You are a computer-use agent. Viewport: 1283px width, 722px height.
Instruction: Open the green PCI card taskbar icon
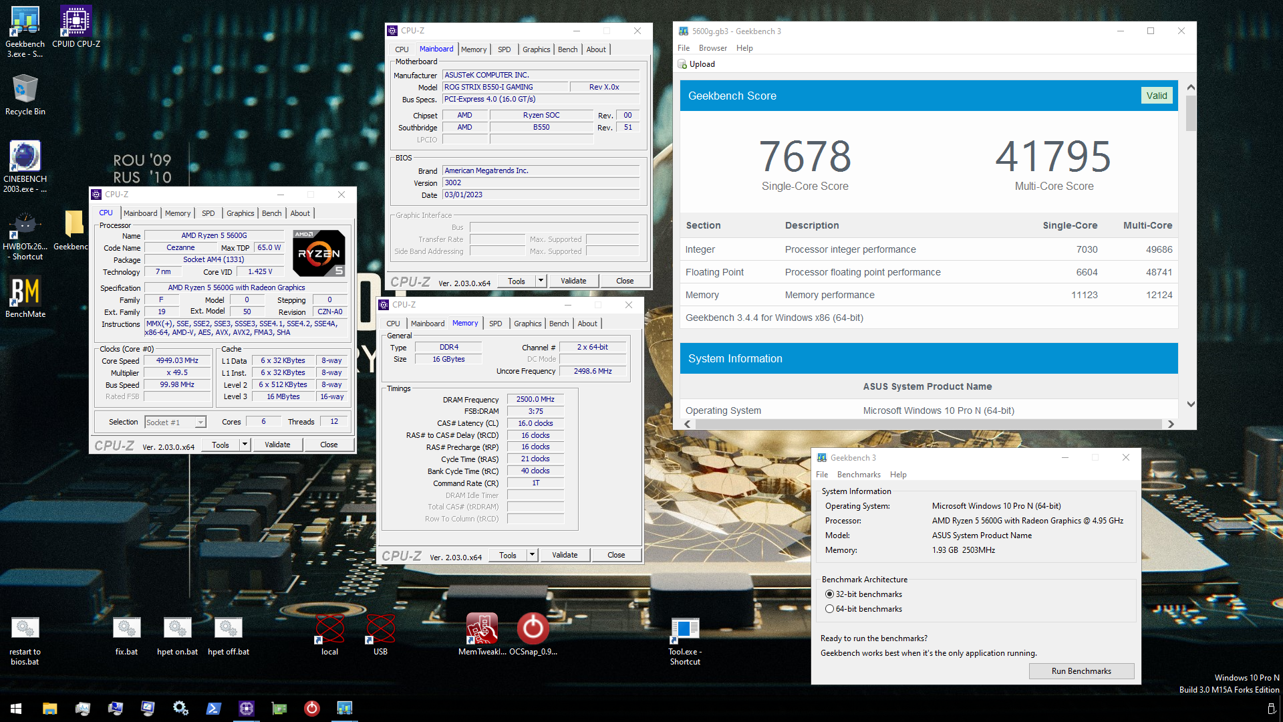pos(279,708)
